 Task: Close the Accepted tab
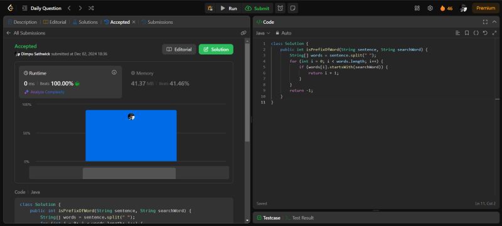pos(134,22)
